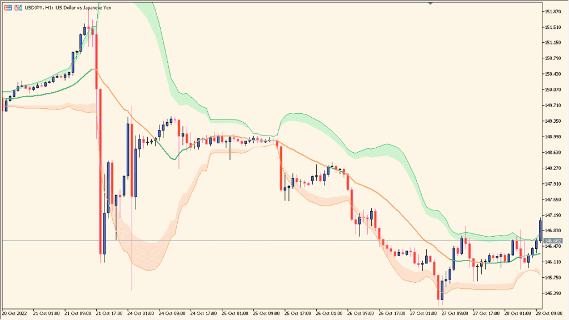This screenshot has width=569, height=320.
Task: Click the live price tag showing 146.60
Action: (x=553, y=241)
